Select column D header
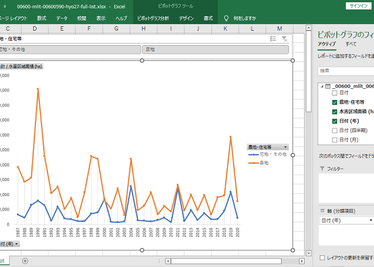 click(35, 29)
